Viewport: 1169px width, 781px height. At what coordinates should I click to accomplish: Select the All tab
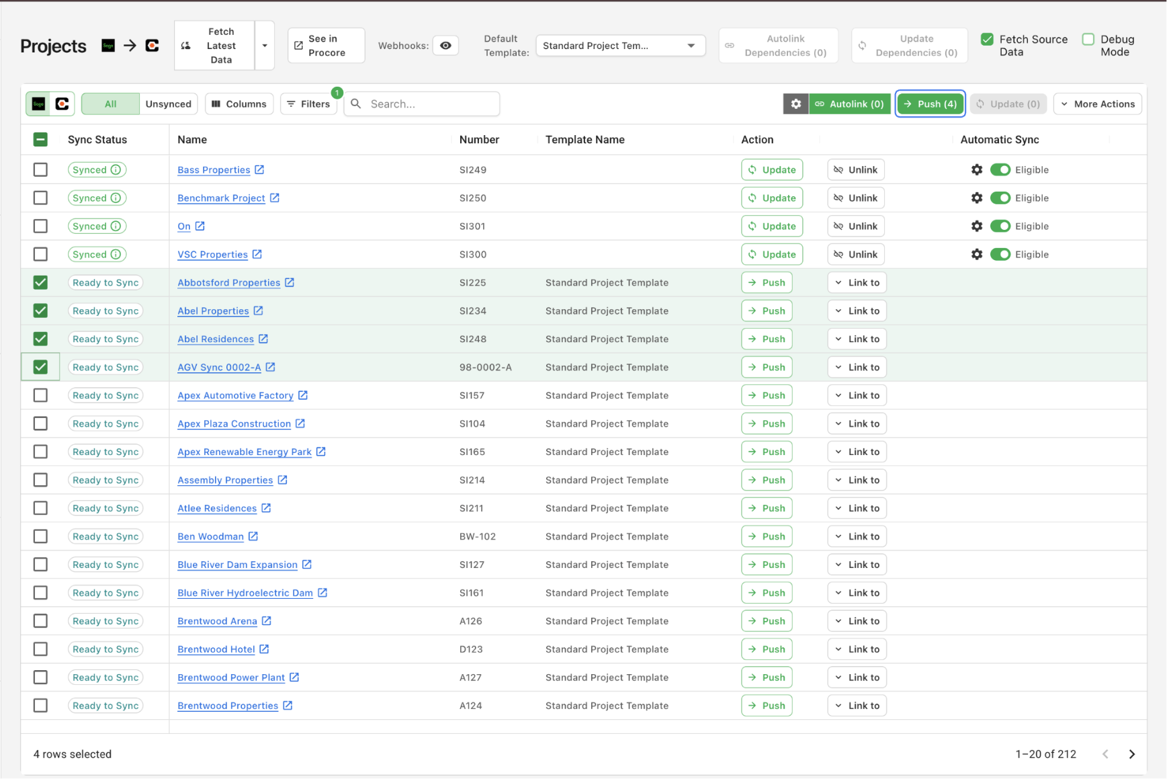point(110,104)
